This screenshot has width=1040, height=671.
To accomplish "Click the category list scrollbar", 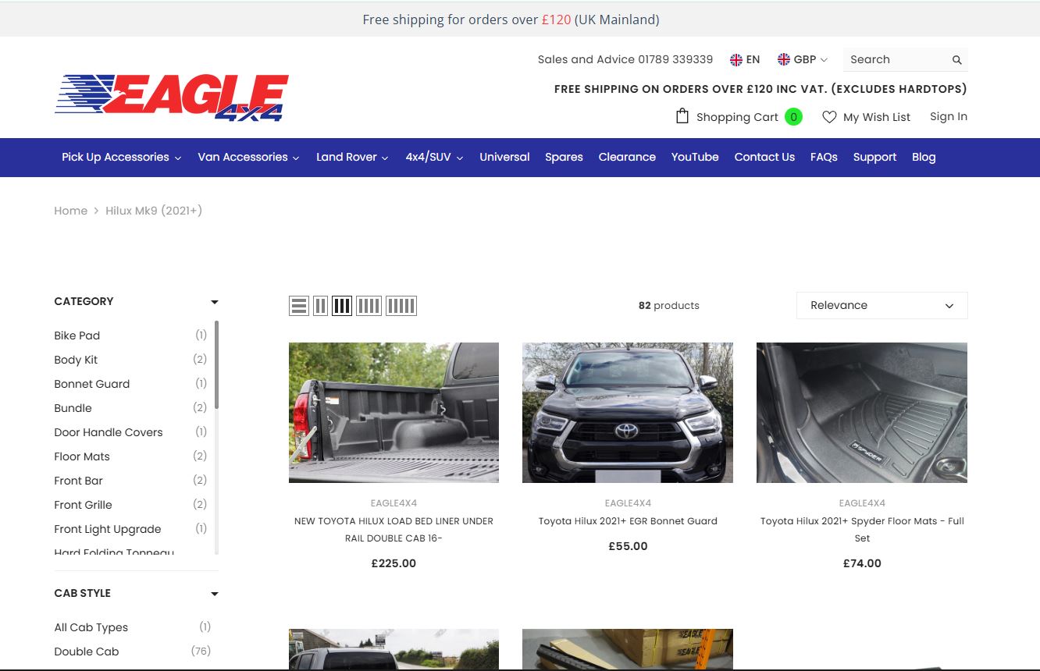I will click(x=216, y=364).
